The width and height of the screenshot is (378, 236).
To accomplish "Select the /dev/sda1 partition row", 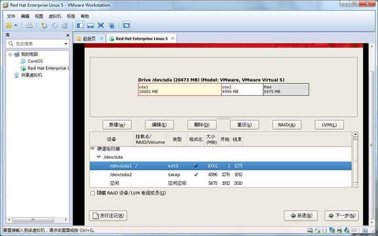I will [x=220, y=166].
